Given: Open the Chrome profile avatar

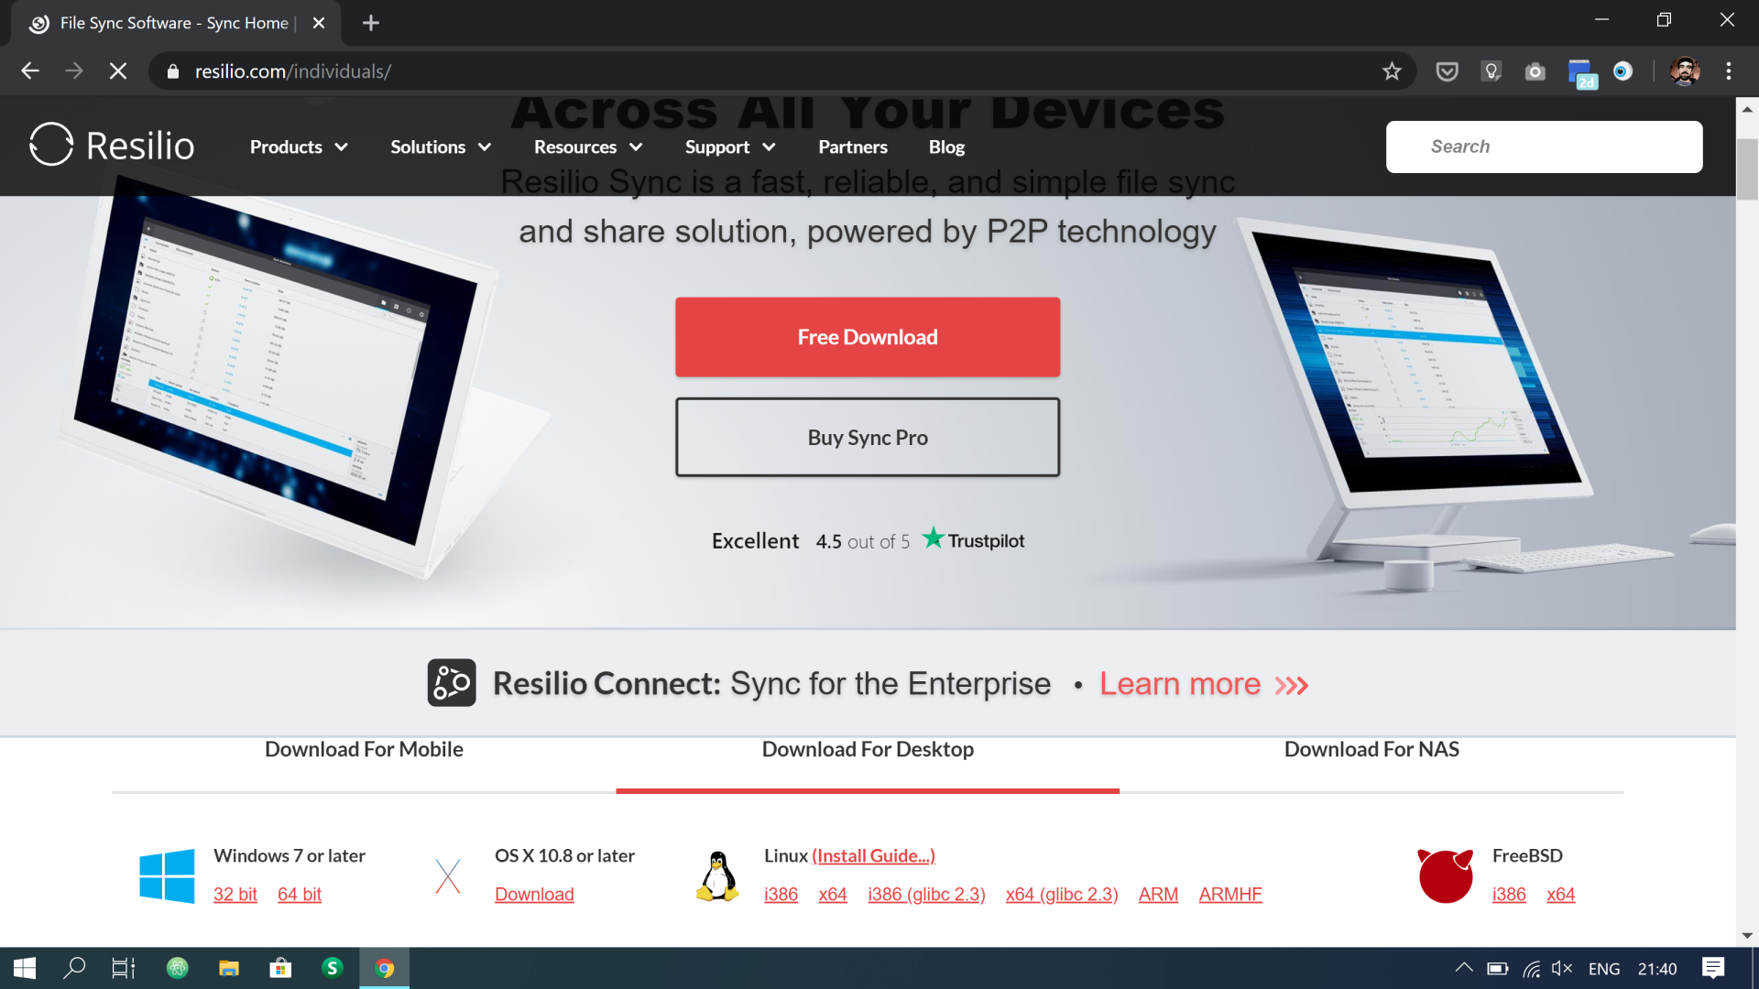Looking at the screenshot, I should [1685, 71].
